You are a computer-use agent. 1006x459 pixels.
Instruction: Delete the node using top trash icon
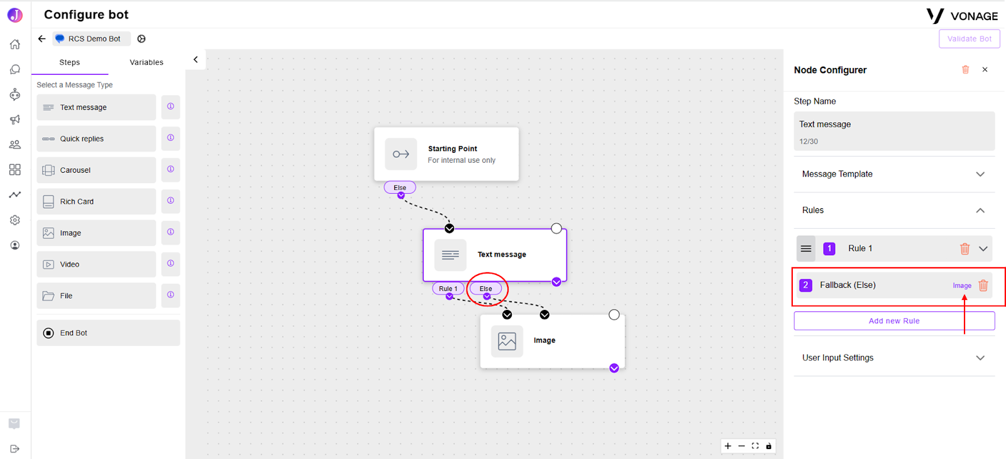coord(966,70)
